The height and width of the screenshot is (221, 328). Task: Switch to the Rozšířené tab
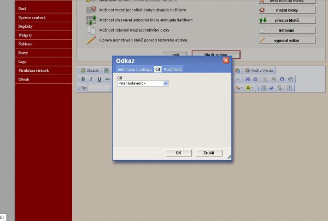point(173,70)
